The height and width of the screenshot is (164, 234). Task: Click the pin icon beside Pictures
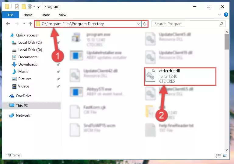tap(58, 79)
